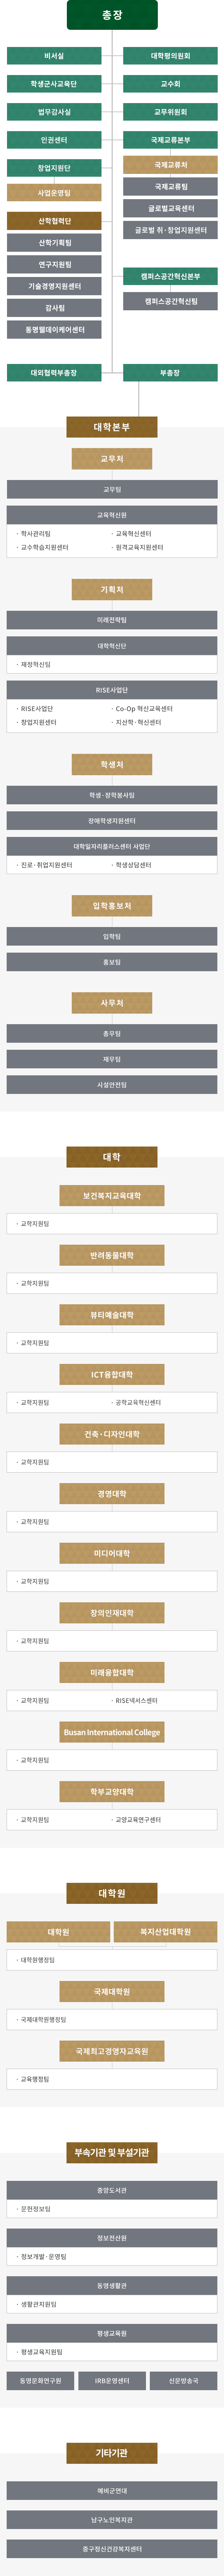This screenshot has height=2576, width=224.
Task: Click the 예비군연대 bar
Action: click(112, 2491)
